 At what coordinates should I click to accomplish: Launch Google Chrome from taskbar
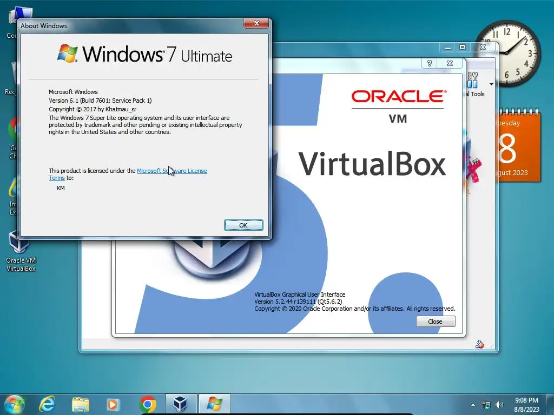click(x=147, y=404)
